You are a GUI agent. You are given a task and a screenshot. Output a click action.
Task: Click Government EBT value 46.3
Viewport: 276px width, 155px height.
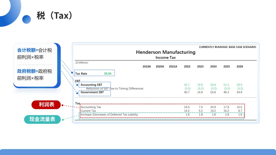[226, 92]
